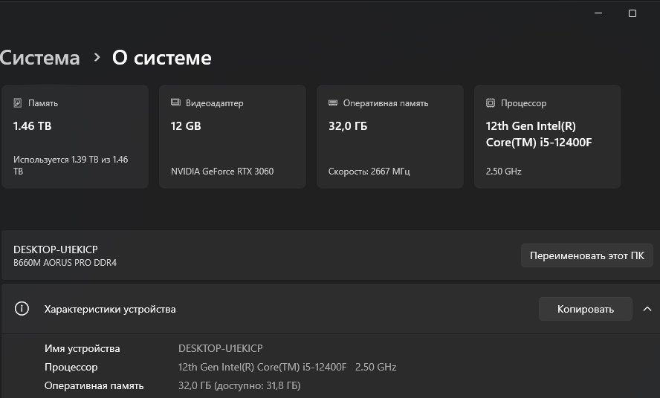Open the storage card showing 1.46 TB
The height and width of the screenshot is (398, 660).
coord(75,137)
